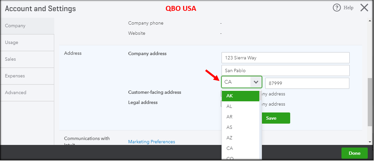Save the company address changes
The image size is (374, 161).
(x=276, y=118)
